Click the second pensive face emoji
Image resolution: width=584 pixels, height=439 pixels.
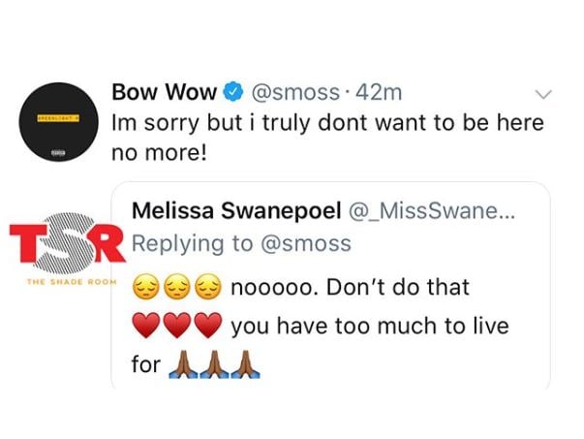click(177, 287)
